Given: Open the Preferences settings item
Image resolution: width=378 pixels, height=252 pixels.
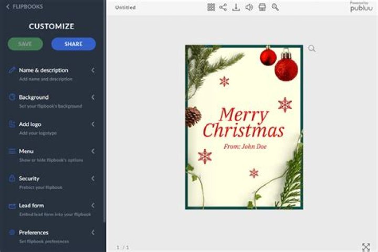Looking at the screenshot, I should pyautogui.click(x=34, y=233).
